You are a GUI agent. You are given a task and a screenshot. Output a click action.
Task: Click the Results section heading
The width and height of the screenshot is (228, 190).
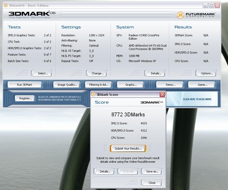[183, 27]
